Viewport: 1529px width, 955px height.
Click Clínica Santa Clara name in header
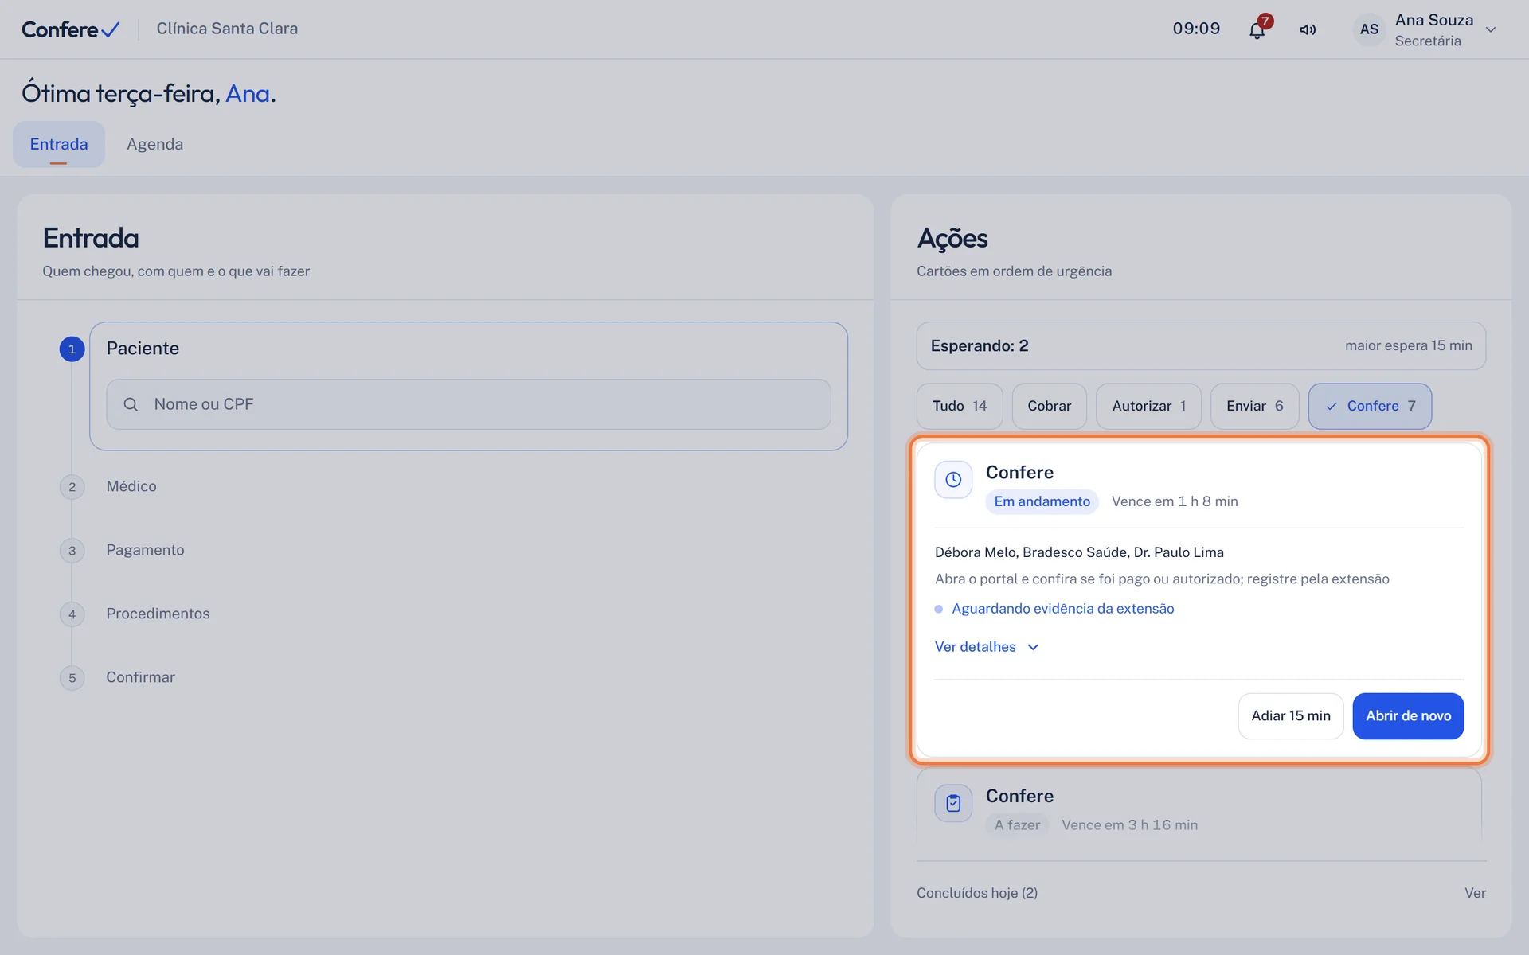(x=227, y=29)
